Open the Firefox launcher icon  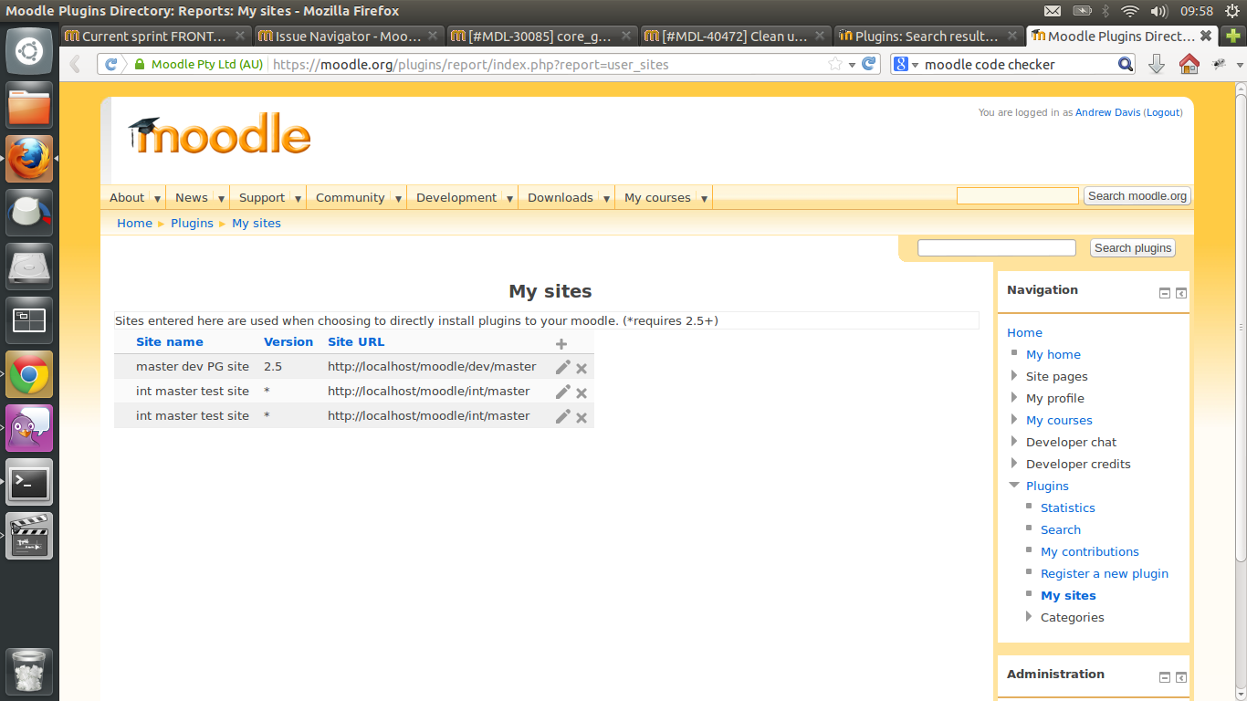click(x=29, y=159)
